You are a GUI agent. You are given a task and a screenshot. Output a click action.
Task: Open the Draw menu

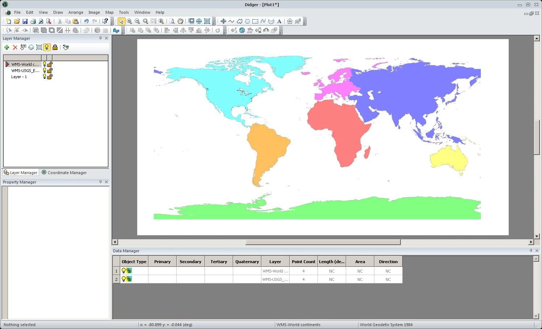pos(58,12)
